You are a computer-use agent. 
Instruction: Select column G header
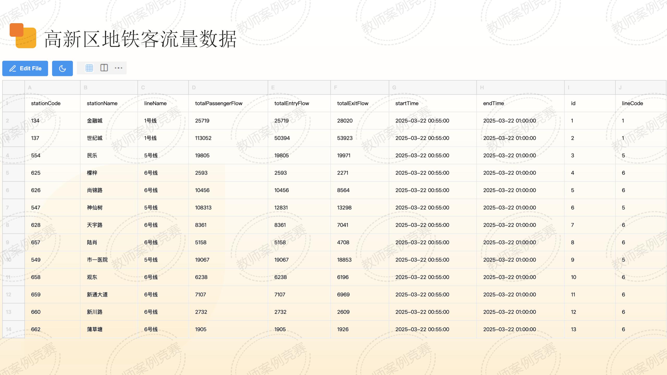click(433, 87)
